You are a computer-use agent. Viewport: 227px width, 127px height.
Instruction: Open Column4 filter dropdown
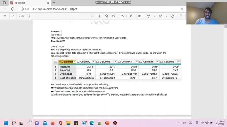(x=137, y=62)
